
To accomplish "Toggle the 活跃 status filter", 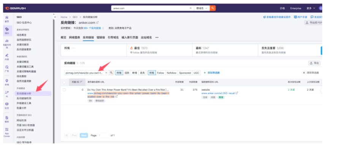I will coord(127,73).
